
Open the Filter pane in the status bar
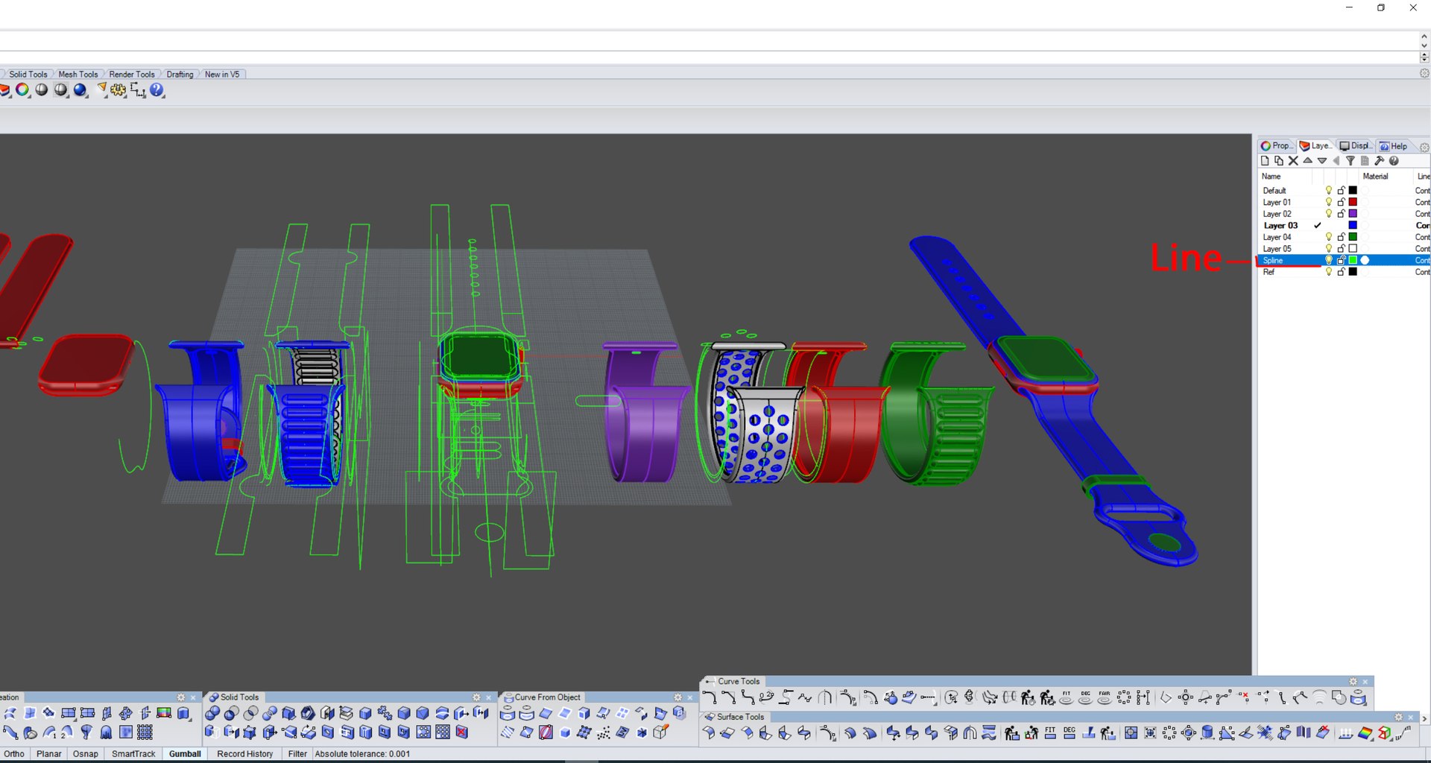[297, 754]
